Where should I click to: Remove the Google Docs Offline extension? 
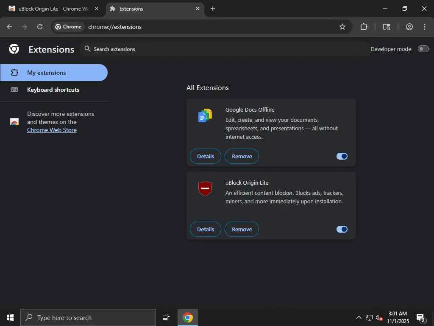coord(242,156)
